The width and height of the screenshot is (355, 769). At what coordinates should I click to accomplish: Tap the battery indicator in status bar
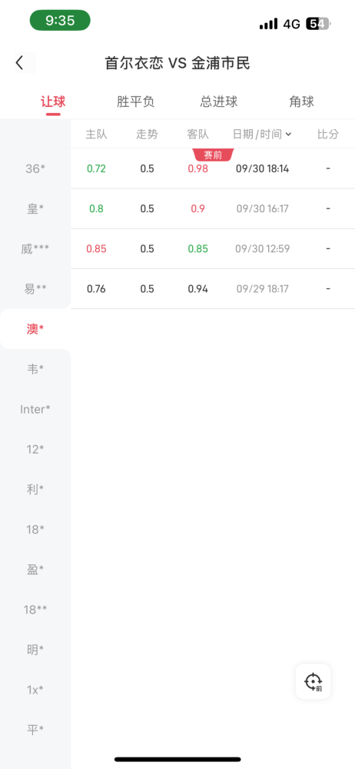pos(319,24)
